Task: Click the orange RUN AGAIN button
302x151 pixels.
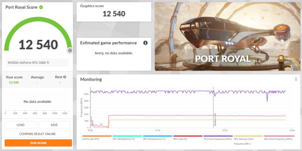Action: [x=38, y=143]
